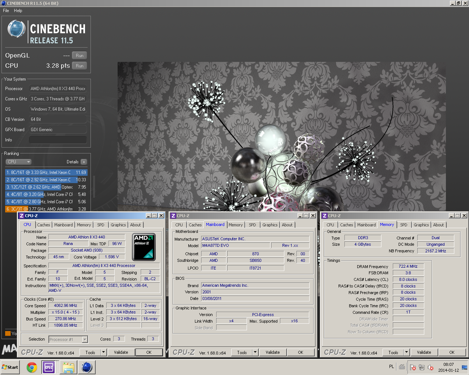Open Windows Explorer from taskbar

click(68, 367)
